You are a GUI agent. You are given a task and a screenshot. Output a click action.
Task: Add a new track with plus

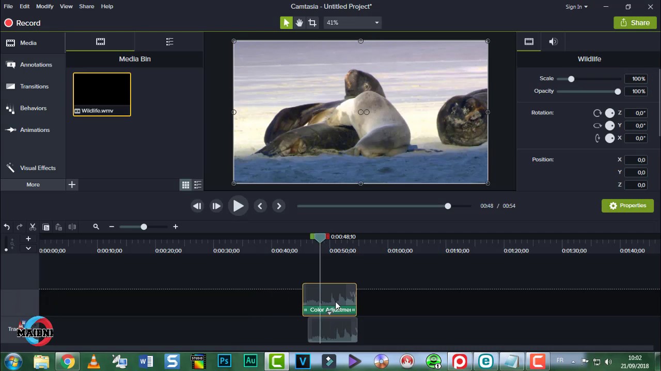[28, 239]
